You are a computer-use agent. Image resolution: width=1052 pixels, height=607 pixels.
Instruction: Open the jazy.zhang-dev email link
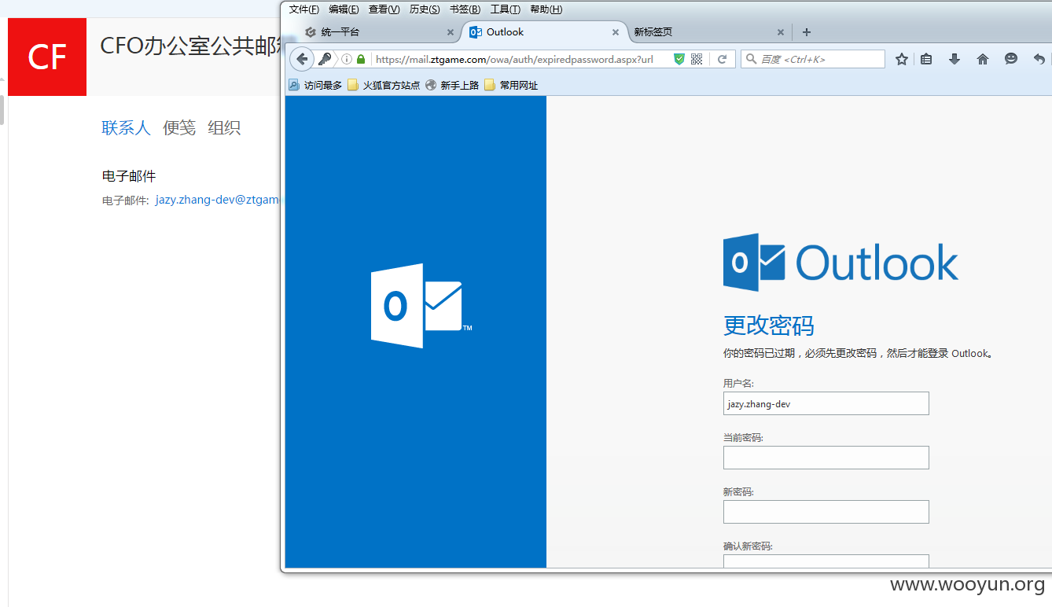tap(218, 200)
